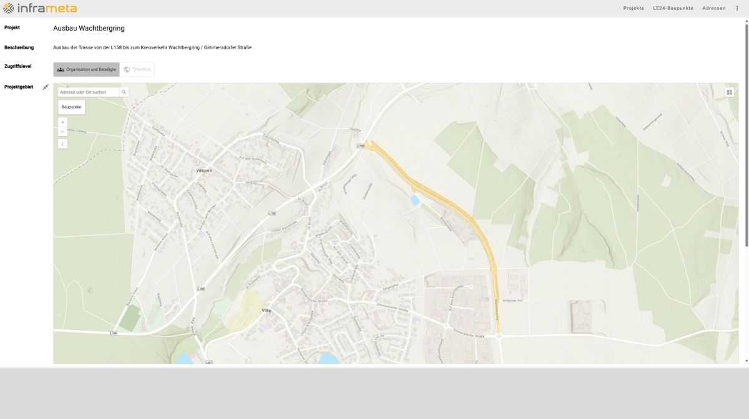The image size is (749, 419).
Task: Click the Villiprott village label on map
Action: click(x=205, y=170)
